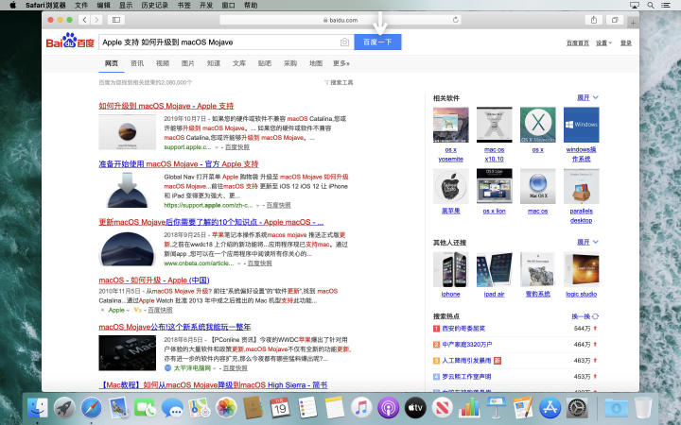Open Finder from the dock

coord(38,408)
